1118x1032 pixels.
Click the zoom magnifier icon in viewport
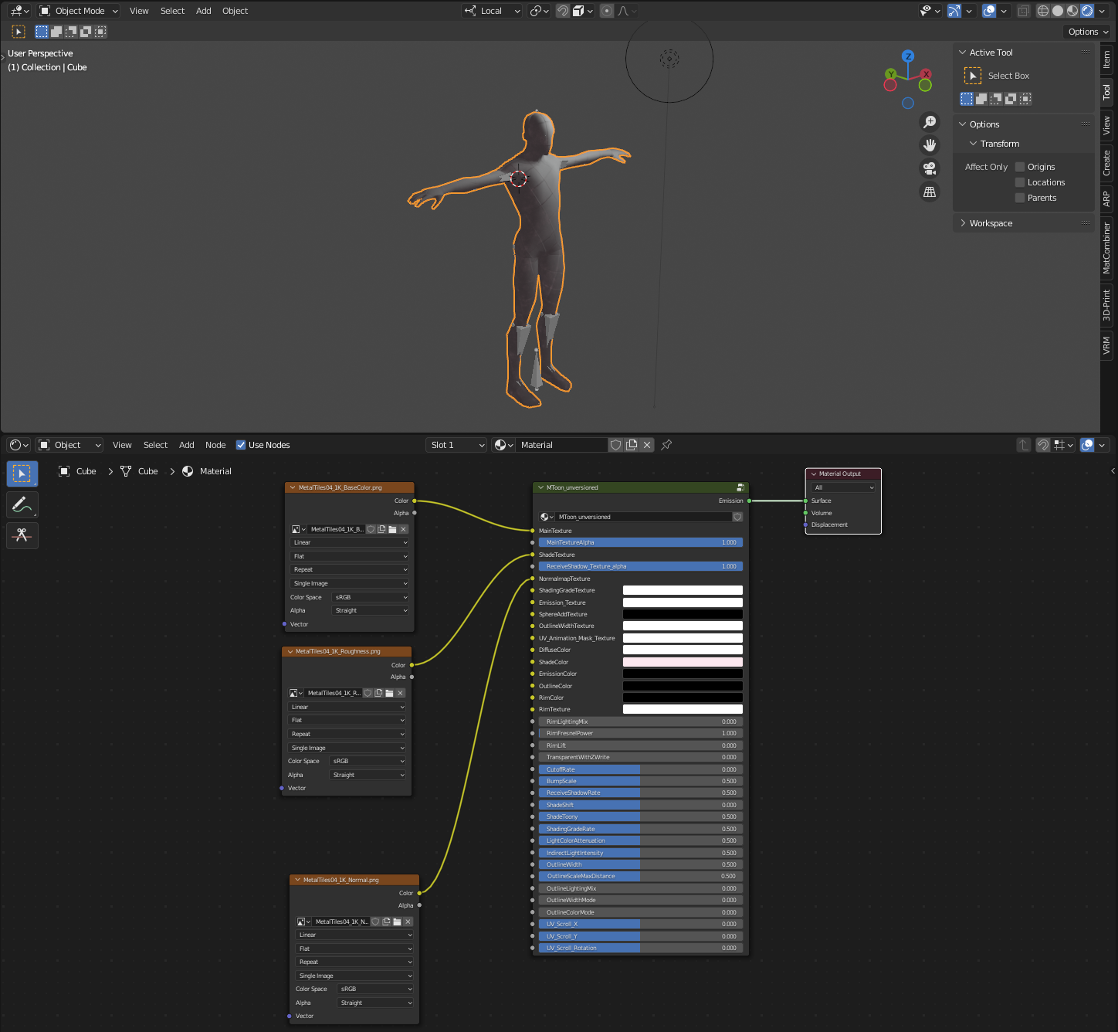click(930, 122)
